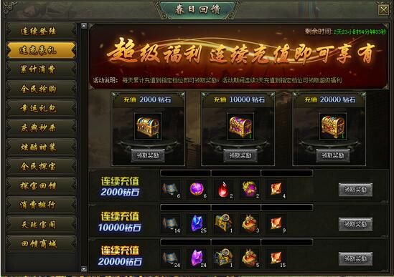The height and width of the screenshot is (277, 394).
Task: Click the 连续充值 2000钻石 progress bar
Action: tap(236, 173)
